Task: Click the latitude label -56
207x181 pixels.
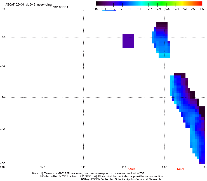Action: 3,97
